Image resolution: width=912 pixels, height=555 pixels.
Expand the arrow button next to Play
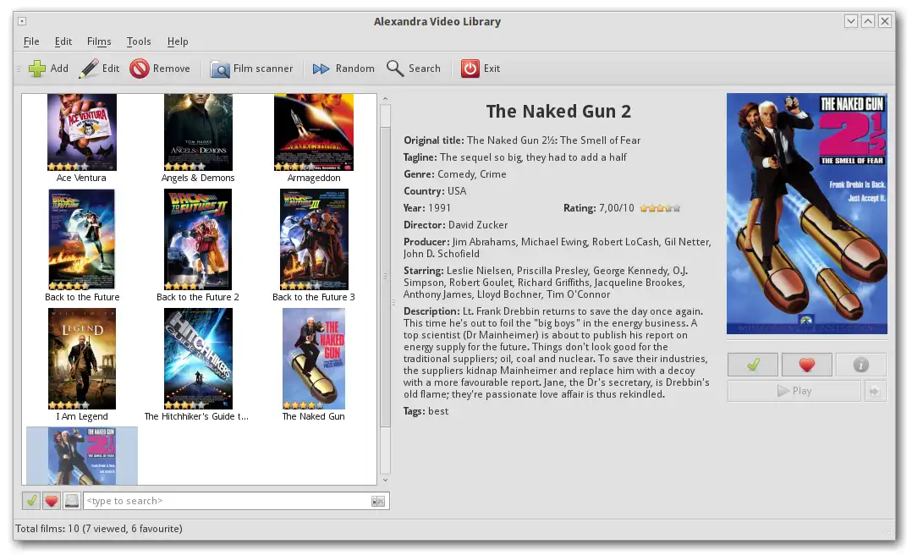tap(875, 391)
